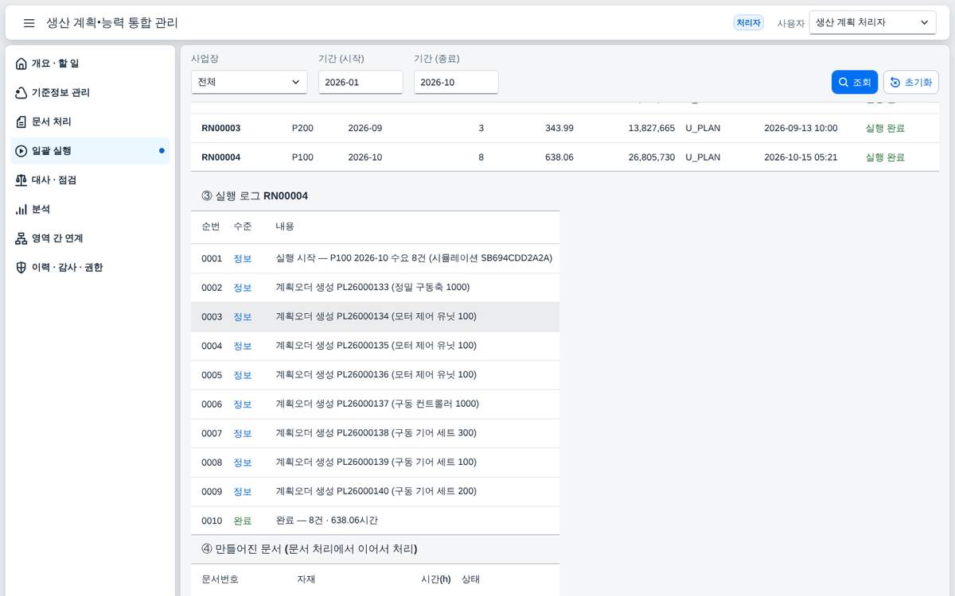The height and width of the screenshot is (596, 955).
Task: Click the 순번 column header
Action: pyautogui.click(x=211, y=226)
